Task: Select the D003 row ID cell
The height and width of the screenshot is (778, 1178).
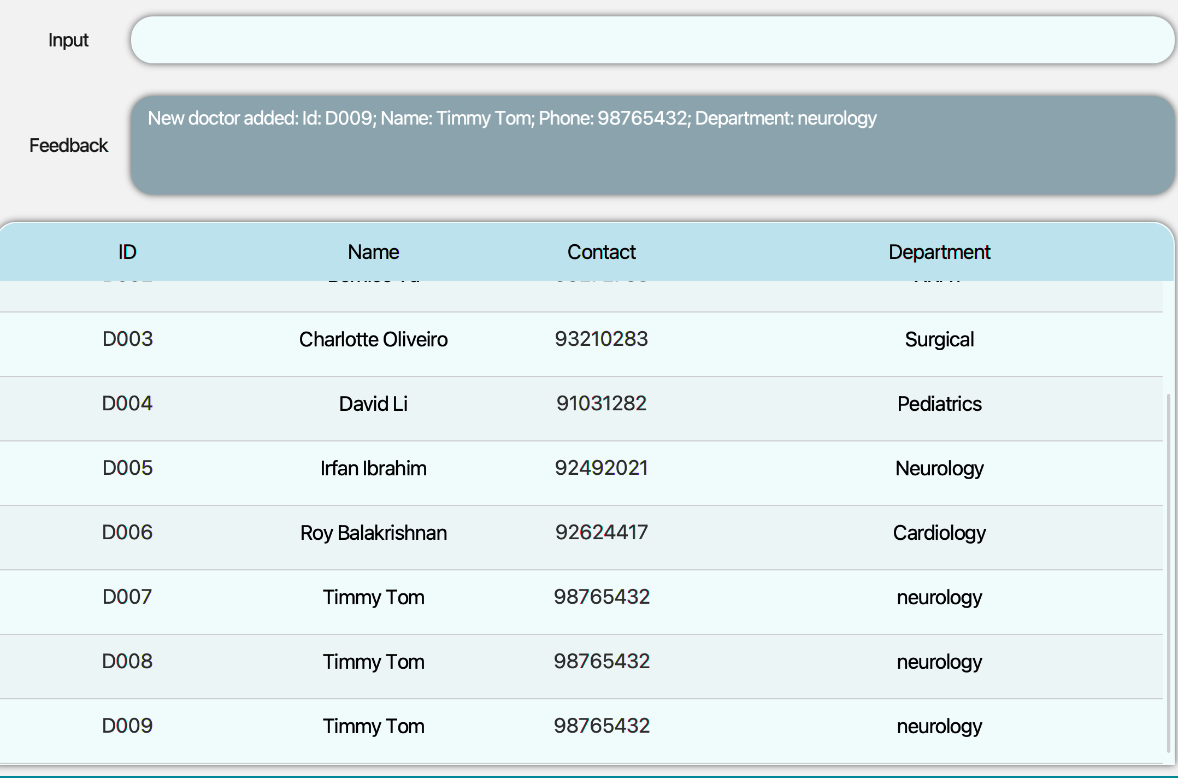Action: (127, 339)
